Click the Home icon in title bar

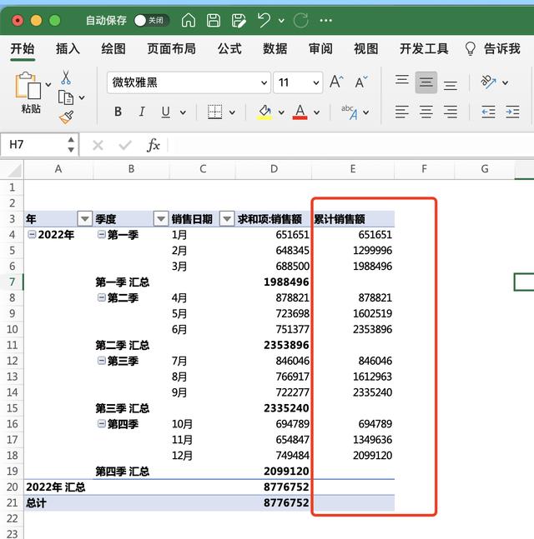tap(189, 20)
